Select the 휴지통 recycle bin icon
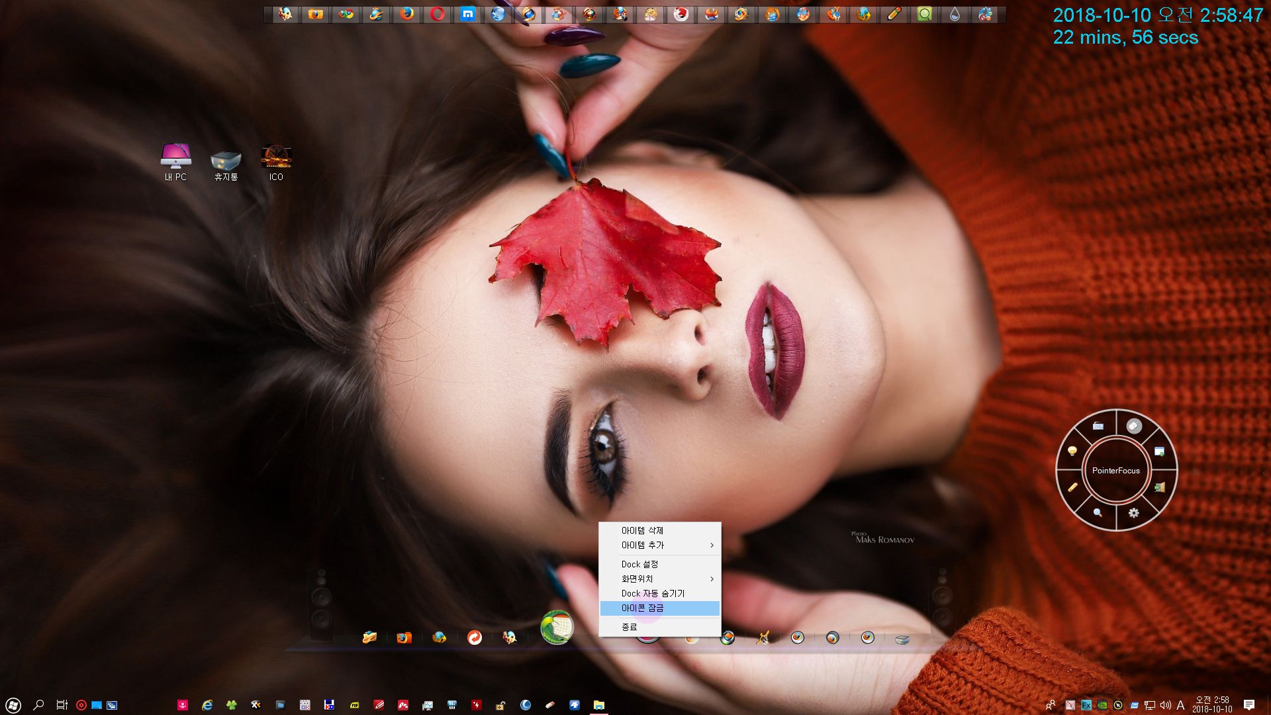 click(226, 164)
